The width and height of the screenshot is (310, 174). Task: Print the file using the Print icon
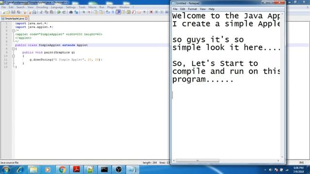34,12
